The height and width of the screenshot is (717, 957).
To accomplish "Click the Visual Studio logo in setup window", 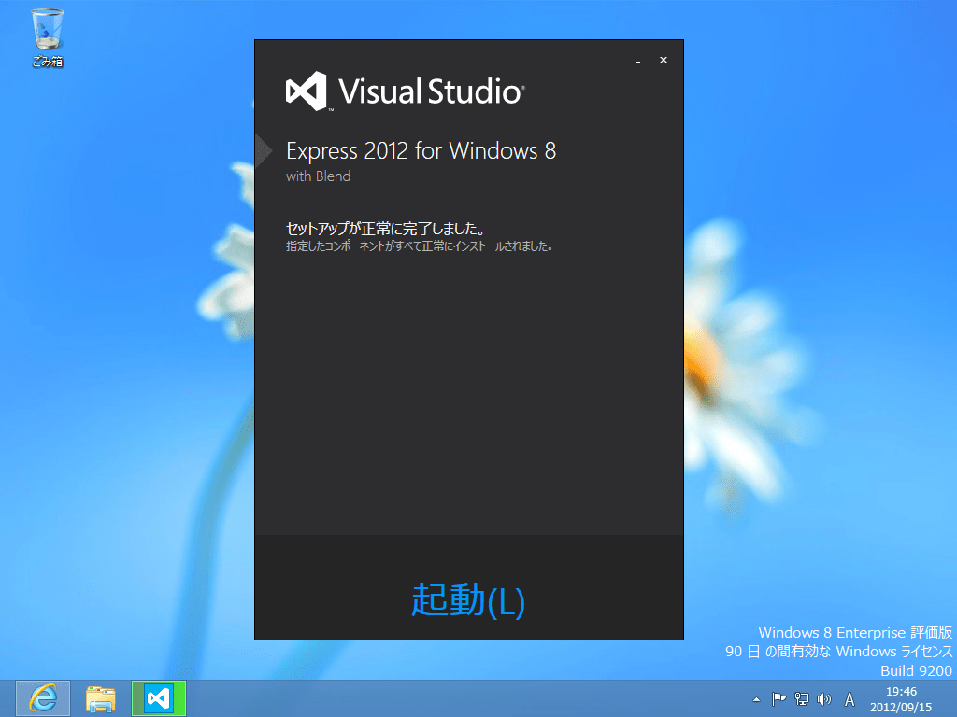I will coord(406,91).
